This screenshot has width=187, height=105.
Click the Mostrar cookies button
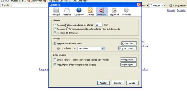127,48
